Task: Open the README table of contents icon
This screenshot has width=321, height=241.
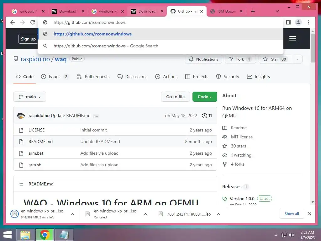Action: (21, 184)
